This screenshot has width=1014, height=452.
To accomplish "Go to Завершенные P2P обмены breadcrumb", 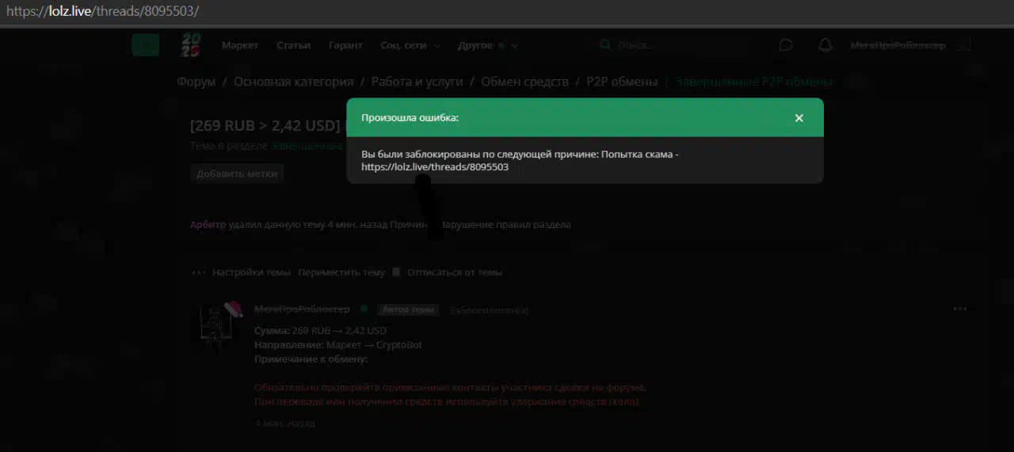I will point(754,82).
